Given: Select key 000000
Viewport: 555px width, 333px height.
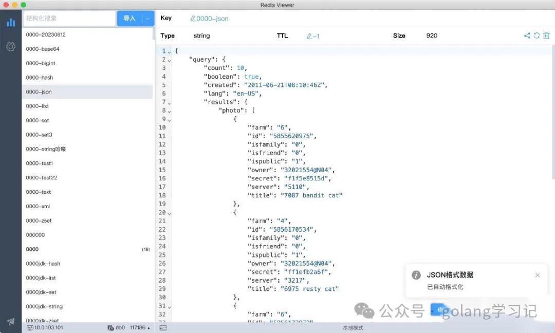Looking at the screenshot, I should coord(87,235).
